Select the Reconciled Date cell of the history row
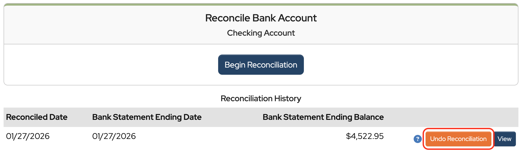522x154 pixels. (28, 136)
